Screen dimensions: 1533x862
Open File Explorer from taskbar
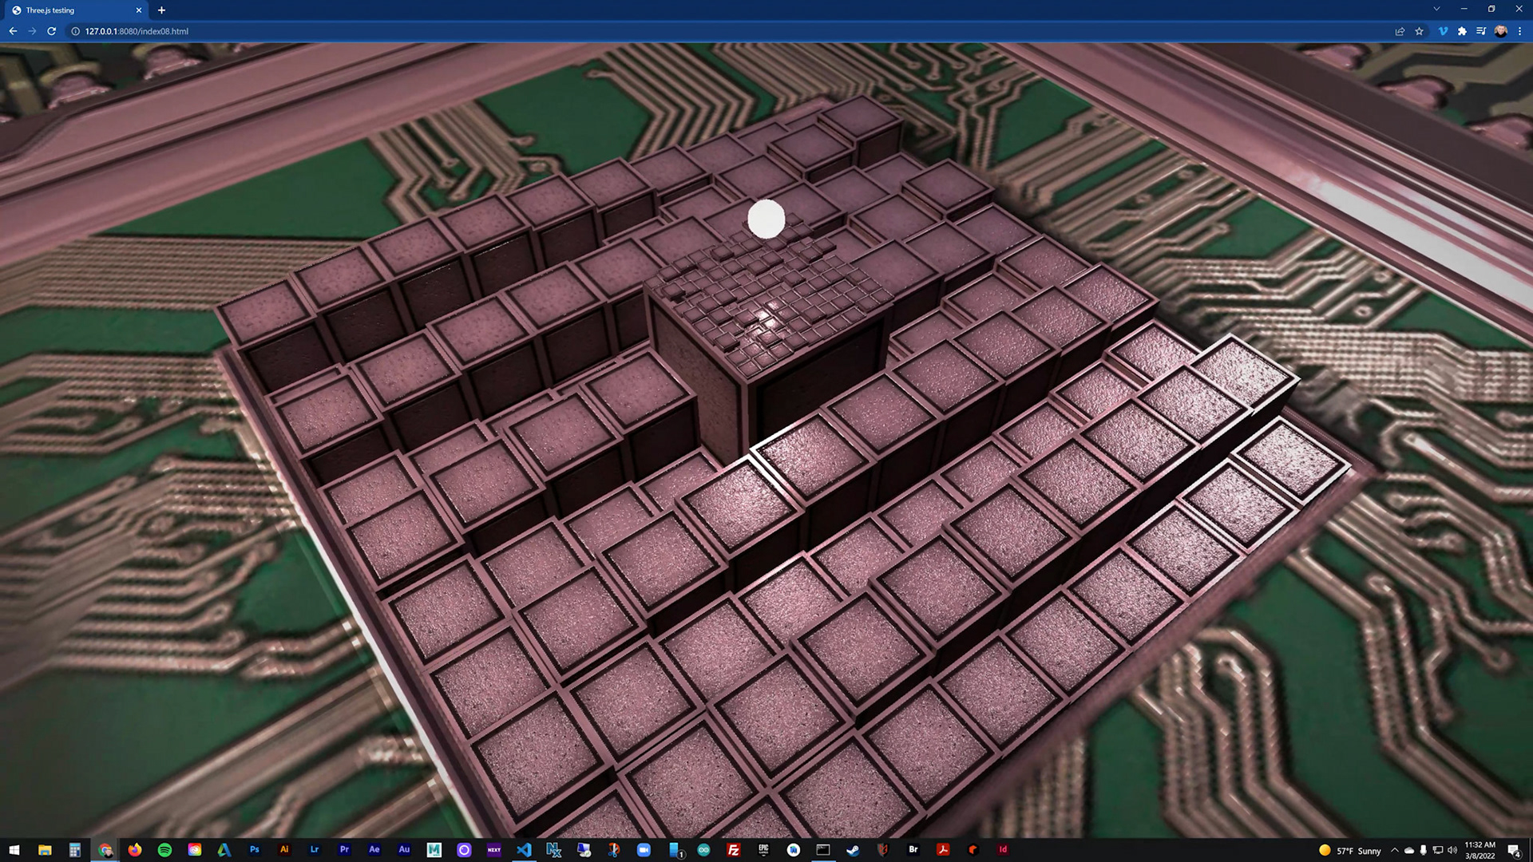(45, 849)
